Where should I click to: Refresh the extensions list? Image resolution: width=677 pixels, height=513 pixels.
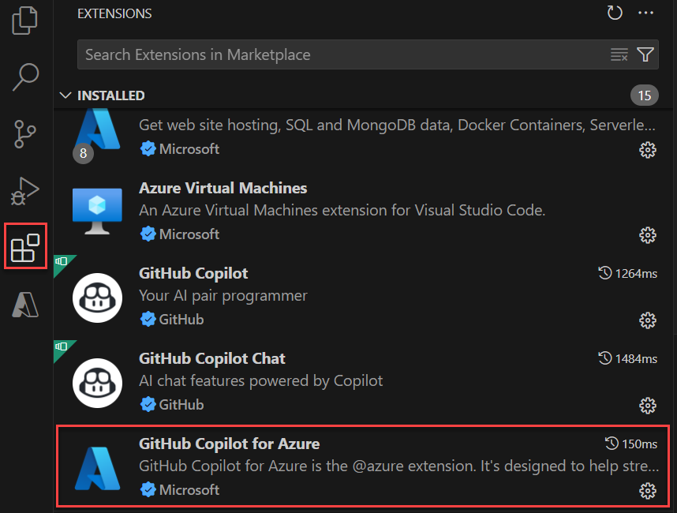tap(615, 13)
